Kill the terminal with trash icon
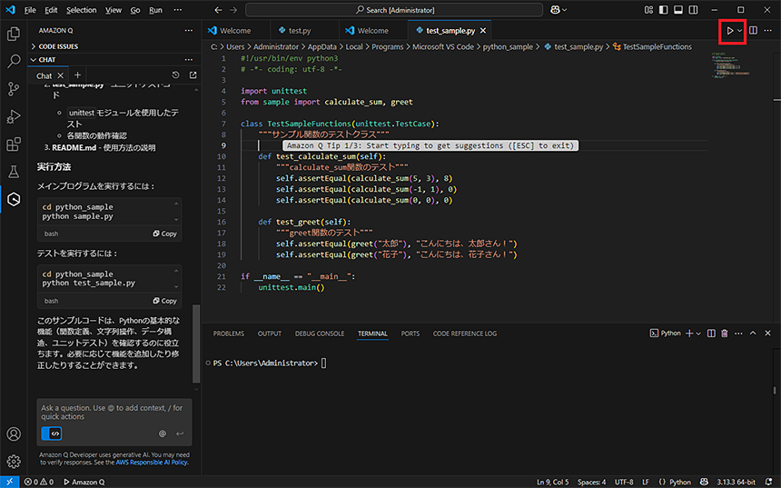Screen dimensions: 781x488 (725, 334)
